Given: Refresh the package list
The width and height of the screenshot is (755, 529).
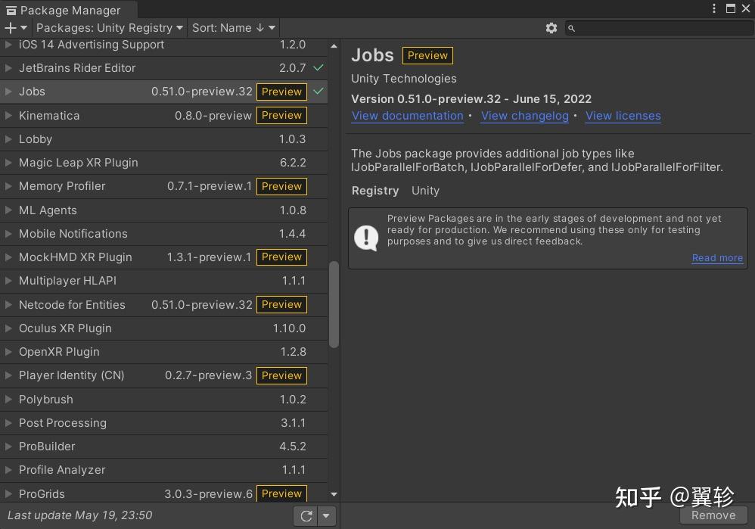Looking at the screenshot, I should (x=306, y=515).
